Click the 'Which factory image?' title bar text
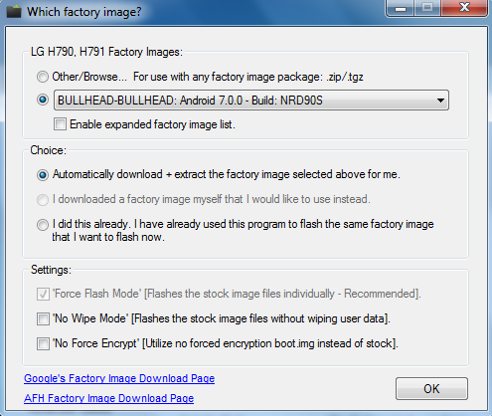 (x=84, y=12)
